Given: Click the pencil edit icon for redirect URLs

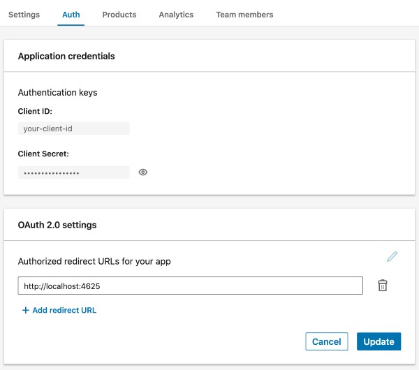Looking at the screenshot, I should click(x=392, y=256).
